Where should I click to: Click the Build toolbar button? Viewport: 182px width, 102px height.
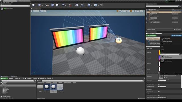pyautogui.click(x=89, y=5)
